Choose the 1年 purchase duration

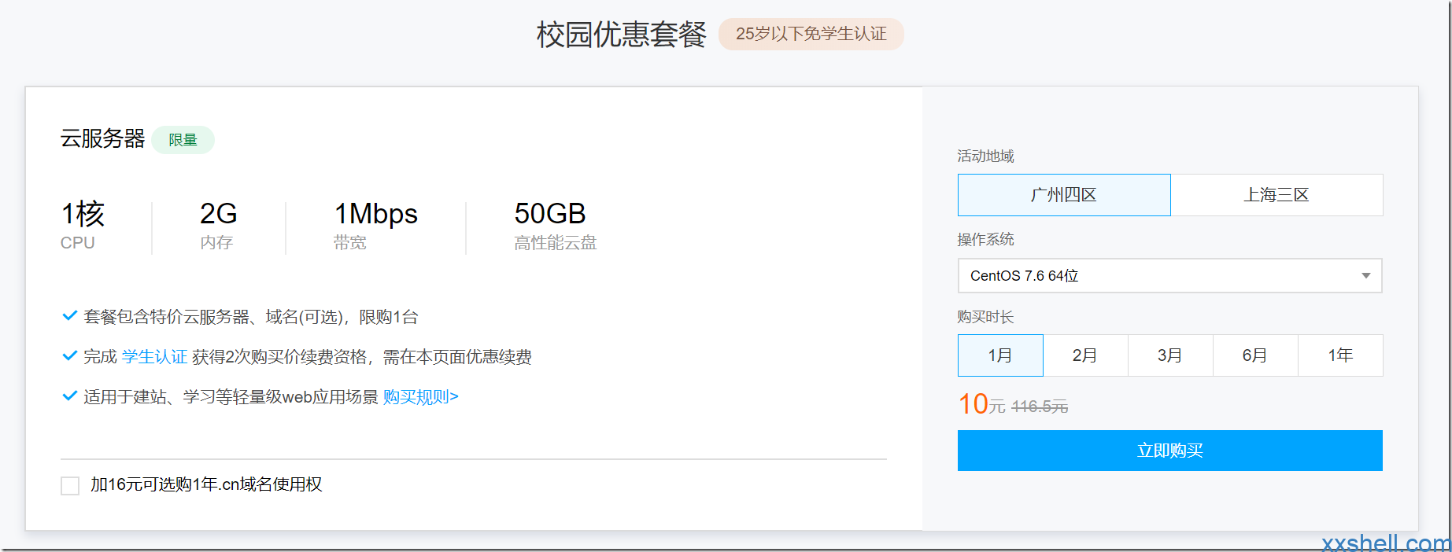click(1340, 355)
